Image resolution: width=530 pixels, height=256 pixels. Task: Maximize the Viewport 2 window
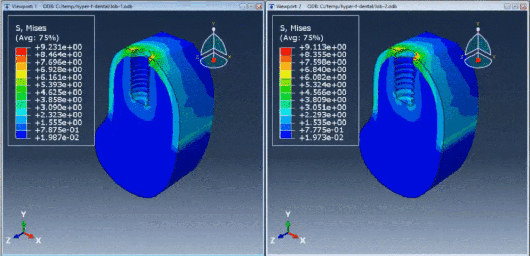coord(515,6)
